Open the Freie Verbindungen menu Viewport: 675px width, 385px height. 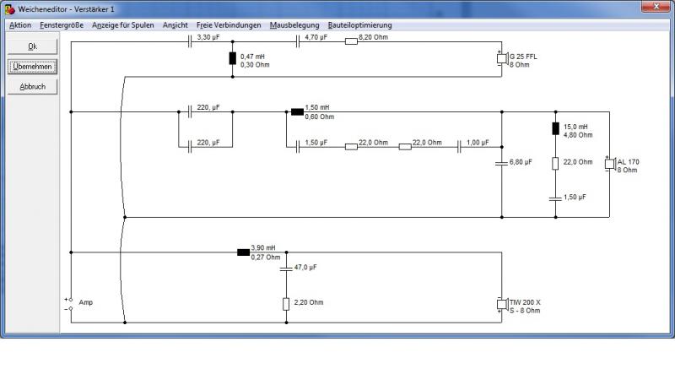tap(229, 25)
